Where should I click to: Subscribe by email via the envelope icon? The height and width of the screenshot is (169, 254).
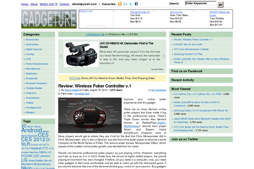[125, 4]
